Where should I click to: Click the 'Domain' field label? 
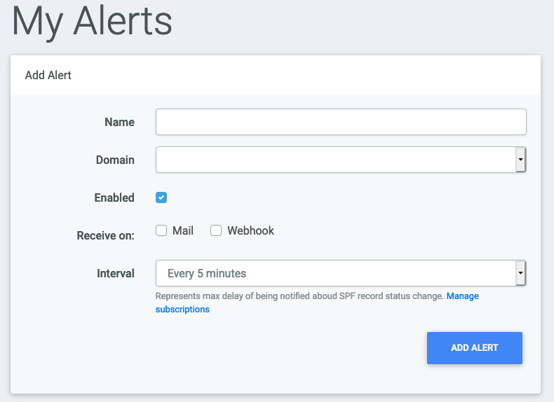click(x=115, y=160)
